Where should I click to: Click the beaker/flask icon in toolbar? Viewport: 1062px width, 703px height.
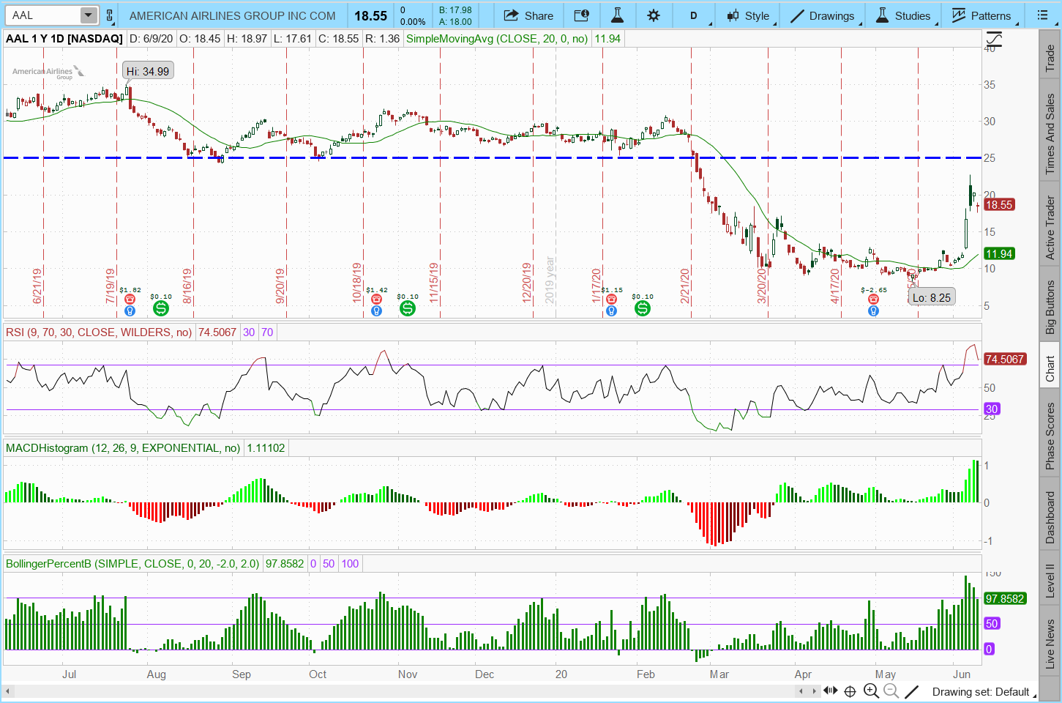click(x=617, y=15)
